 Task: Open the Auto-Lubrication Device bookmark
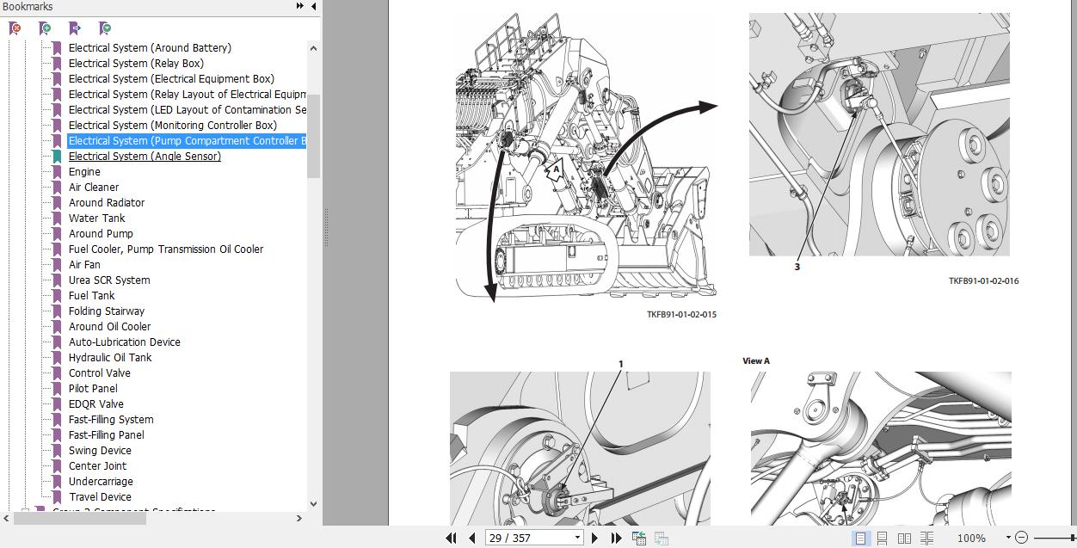[x=125, y=342]
